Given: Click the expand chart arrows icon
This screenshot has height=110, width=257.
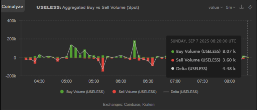Looking at the screenshot, I should pos(250,7).
